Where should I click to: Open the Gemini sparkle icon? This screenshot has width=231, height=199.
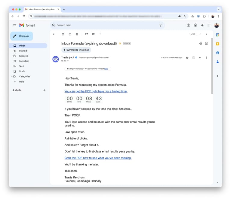202,25
